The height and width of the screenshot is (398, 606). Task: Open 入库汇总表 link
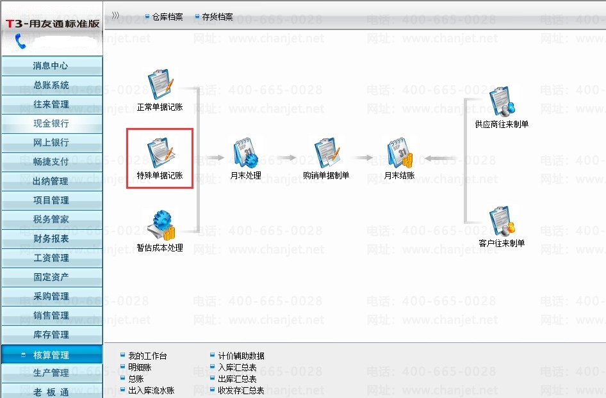point(237,367)
